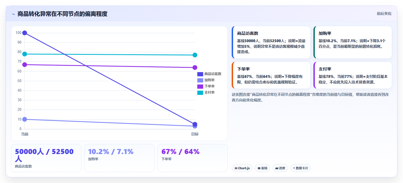403x183 pixels.
Task: Select the 表格 tag chip
Action: [x=262, y=168]
